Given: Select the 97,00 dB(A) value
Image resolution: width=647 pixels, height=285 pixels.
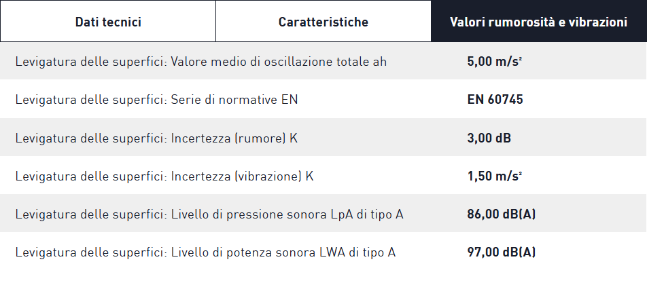Looking at the screenshot, I should coord(502,252).
